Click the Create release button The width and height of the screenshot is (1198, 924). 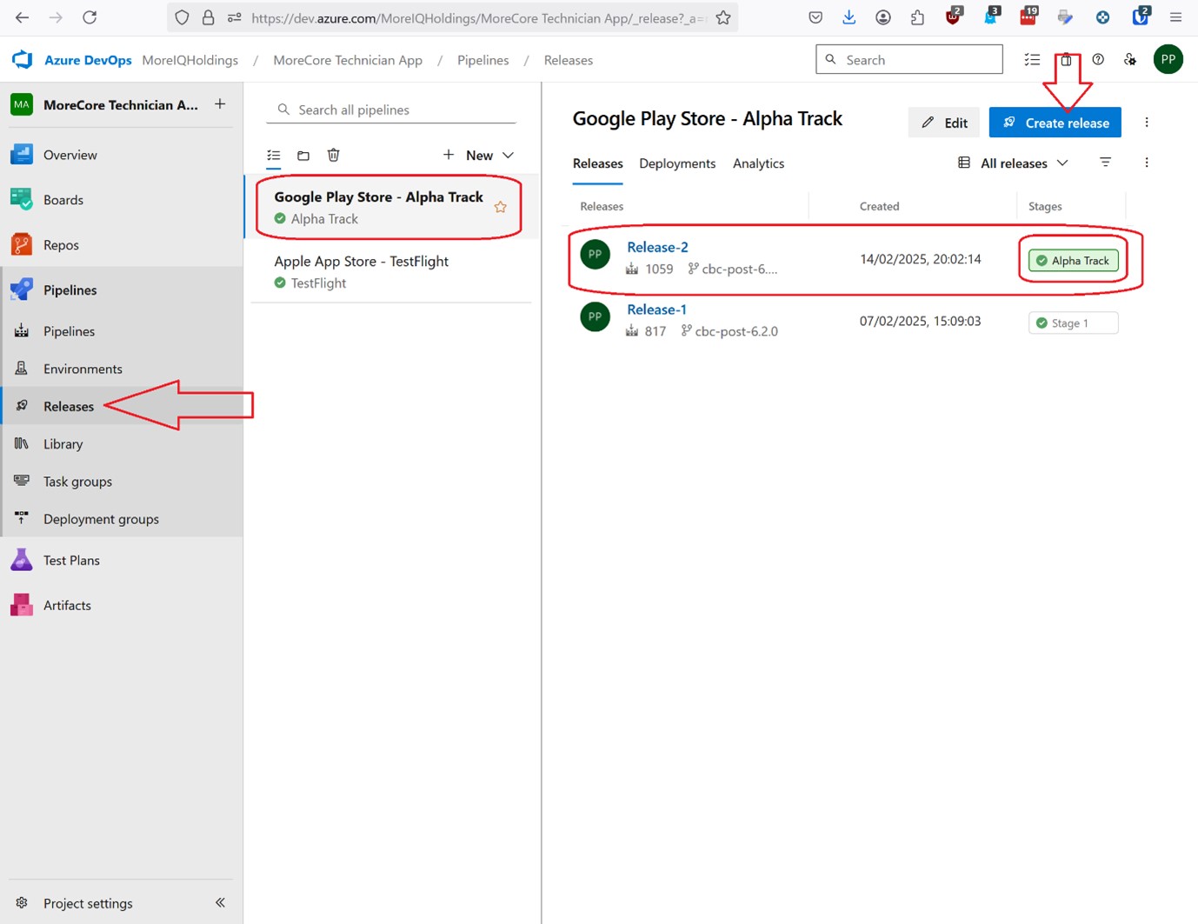1055,122
